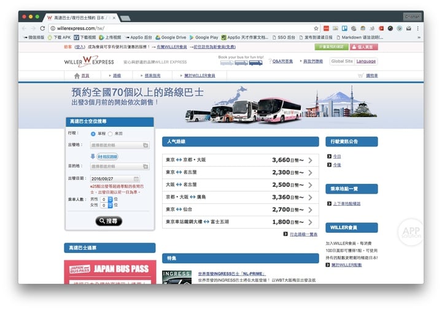The image size is (442, 310).
Task: Open the departure date calendar icon
Action: click(136, 179)
